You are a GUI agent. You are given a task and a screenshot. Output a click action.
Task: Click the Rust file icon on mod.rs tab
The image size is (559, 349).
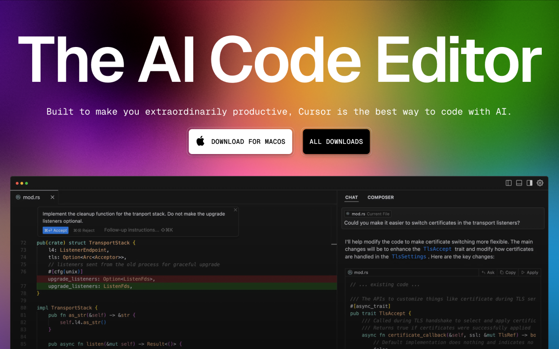point(18,197)
